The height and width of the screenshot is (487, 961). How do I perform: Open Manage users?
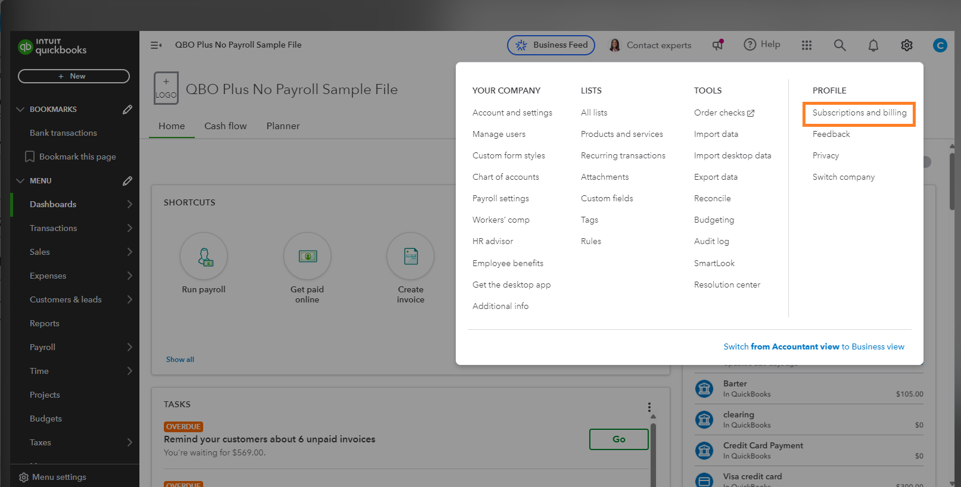pyautogui.click(x=499, y=134)
